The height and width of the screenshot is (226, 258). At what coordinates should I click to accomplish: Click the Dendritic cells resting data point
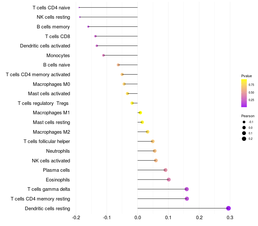(228, 208)
